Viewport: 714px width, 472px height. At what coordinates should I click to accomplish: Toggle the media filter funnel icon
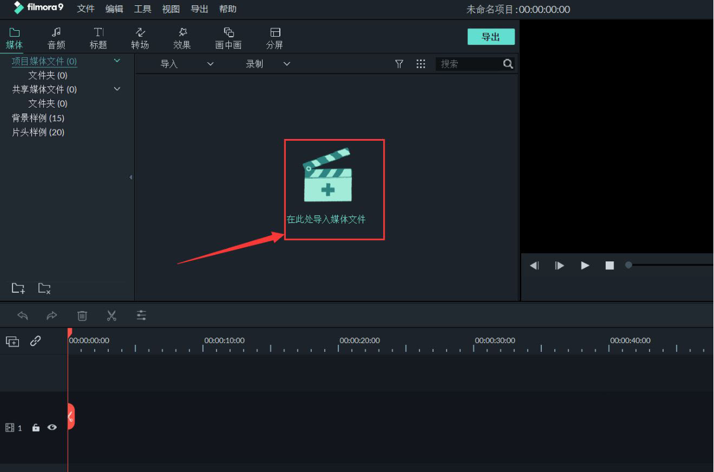tap(399, 64)
